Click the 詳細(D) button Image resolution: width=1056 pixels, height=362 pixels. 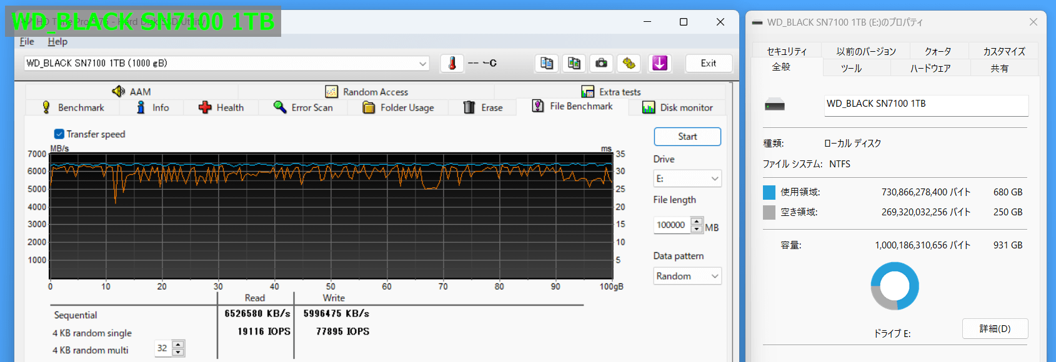[995, 328]
